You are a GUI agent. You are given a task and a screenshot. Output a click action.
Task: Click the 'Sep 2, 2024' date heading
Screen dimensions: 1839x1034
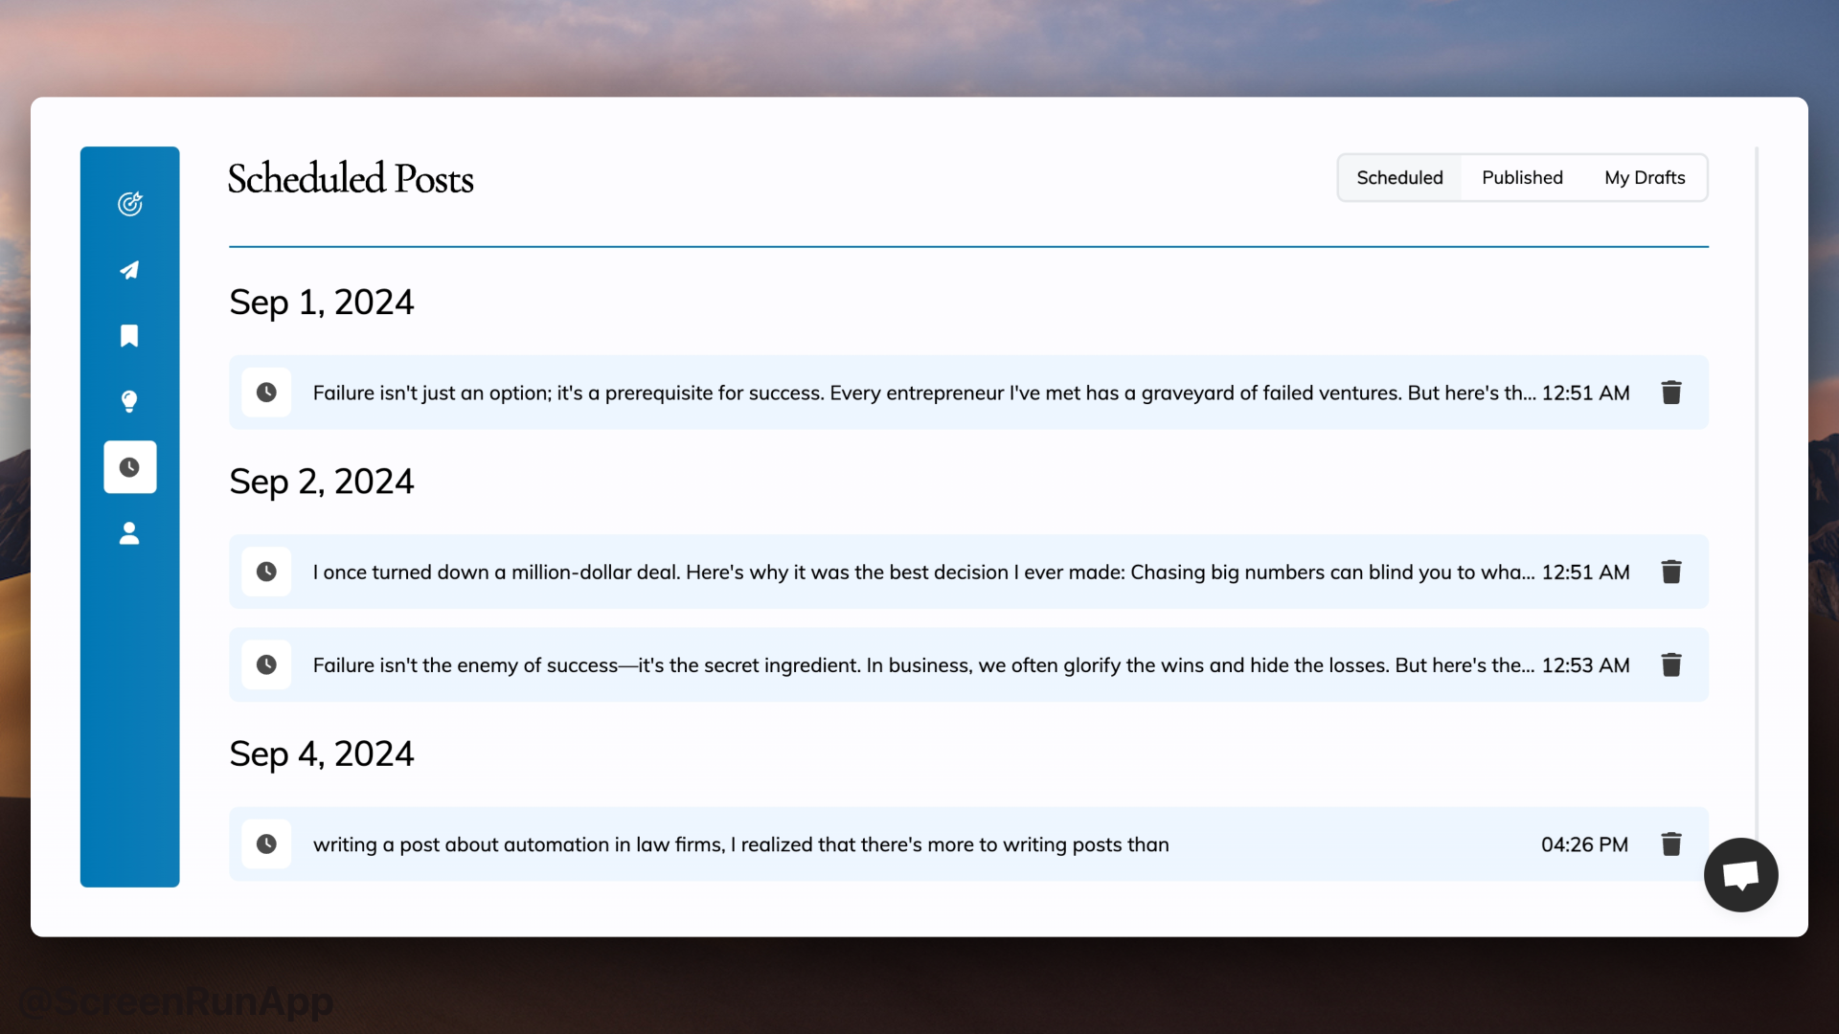[322, 482]
